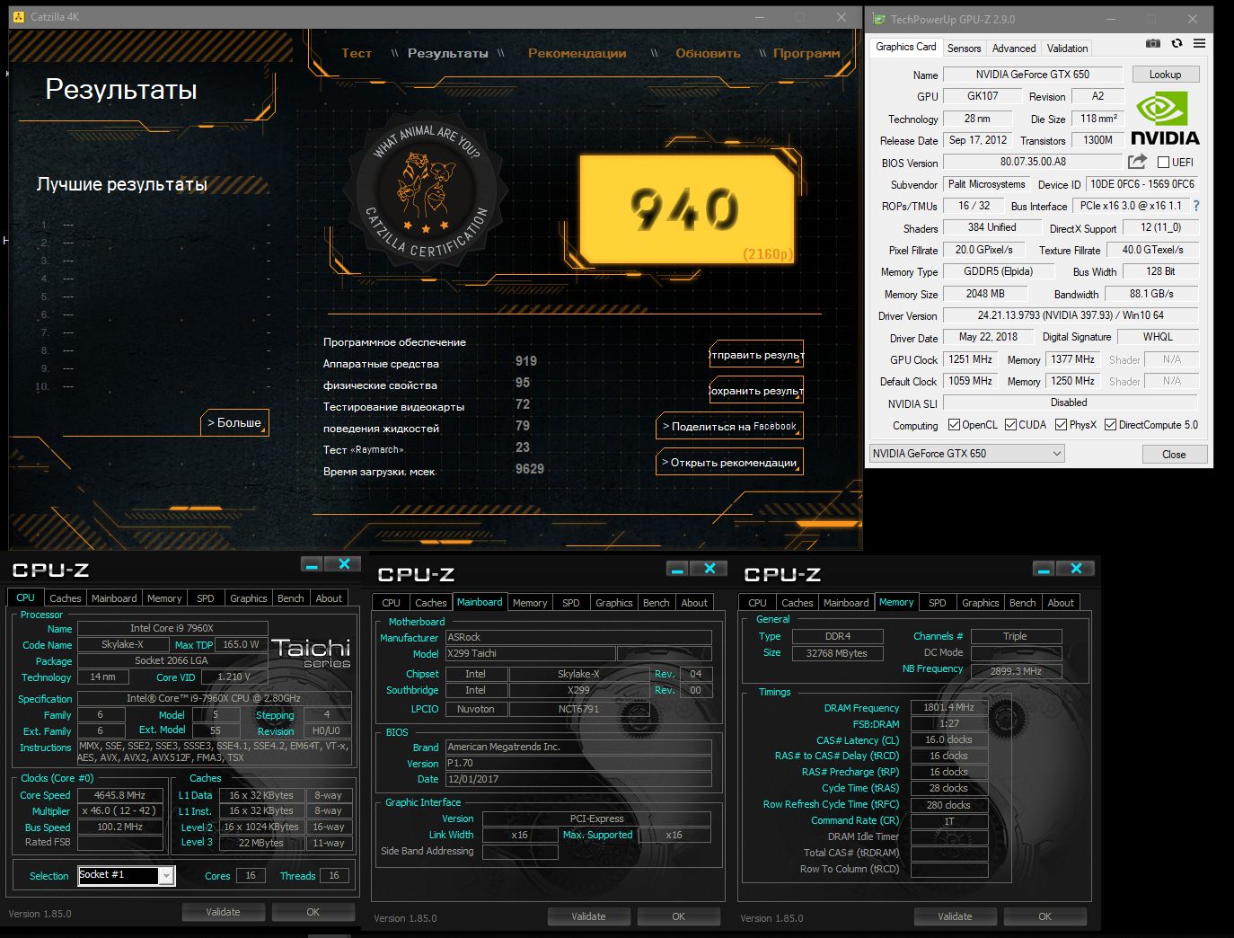Open the Программ tab in Catzilla

[807, 53]
